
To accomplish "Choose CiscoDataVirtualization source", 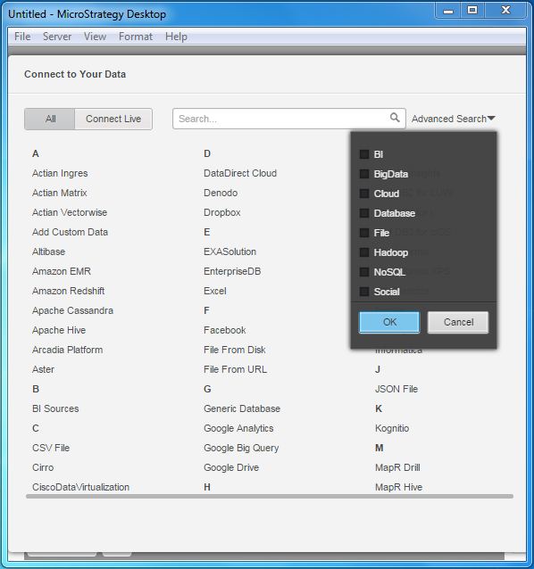I will 80,487.
